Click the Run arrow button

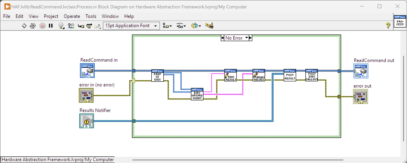pos(24,26)
